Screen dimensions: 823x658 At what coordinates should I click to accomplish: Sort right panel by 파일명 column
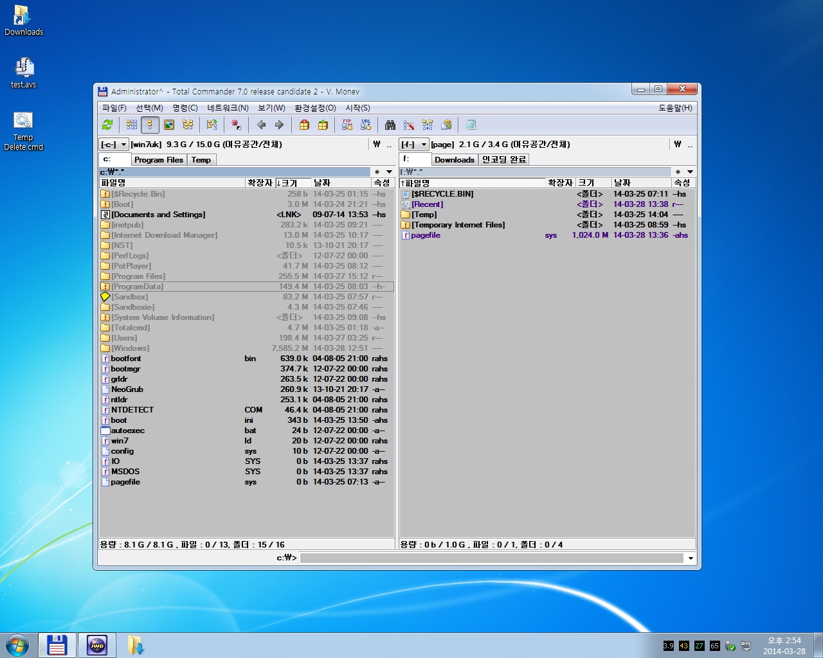click(x=473, y=183)
